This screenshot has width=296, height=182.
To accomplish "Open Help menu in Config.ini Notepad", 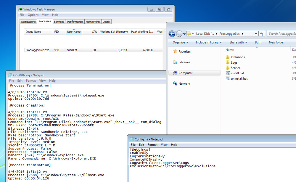I will tap(174, 145).
